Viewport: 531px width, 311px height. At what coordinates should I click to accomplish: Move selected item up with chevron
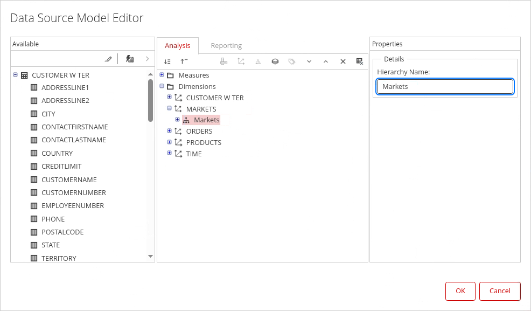coord(326,61)
